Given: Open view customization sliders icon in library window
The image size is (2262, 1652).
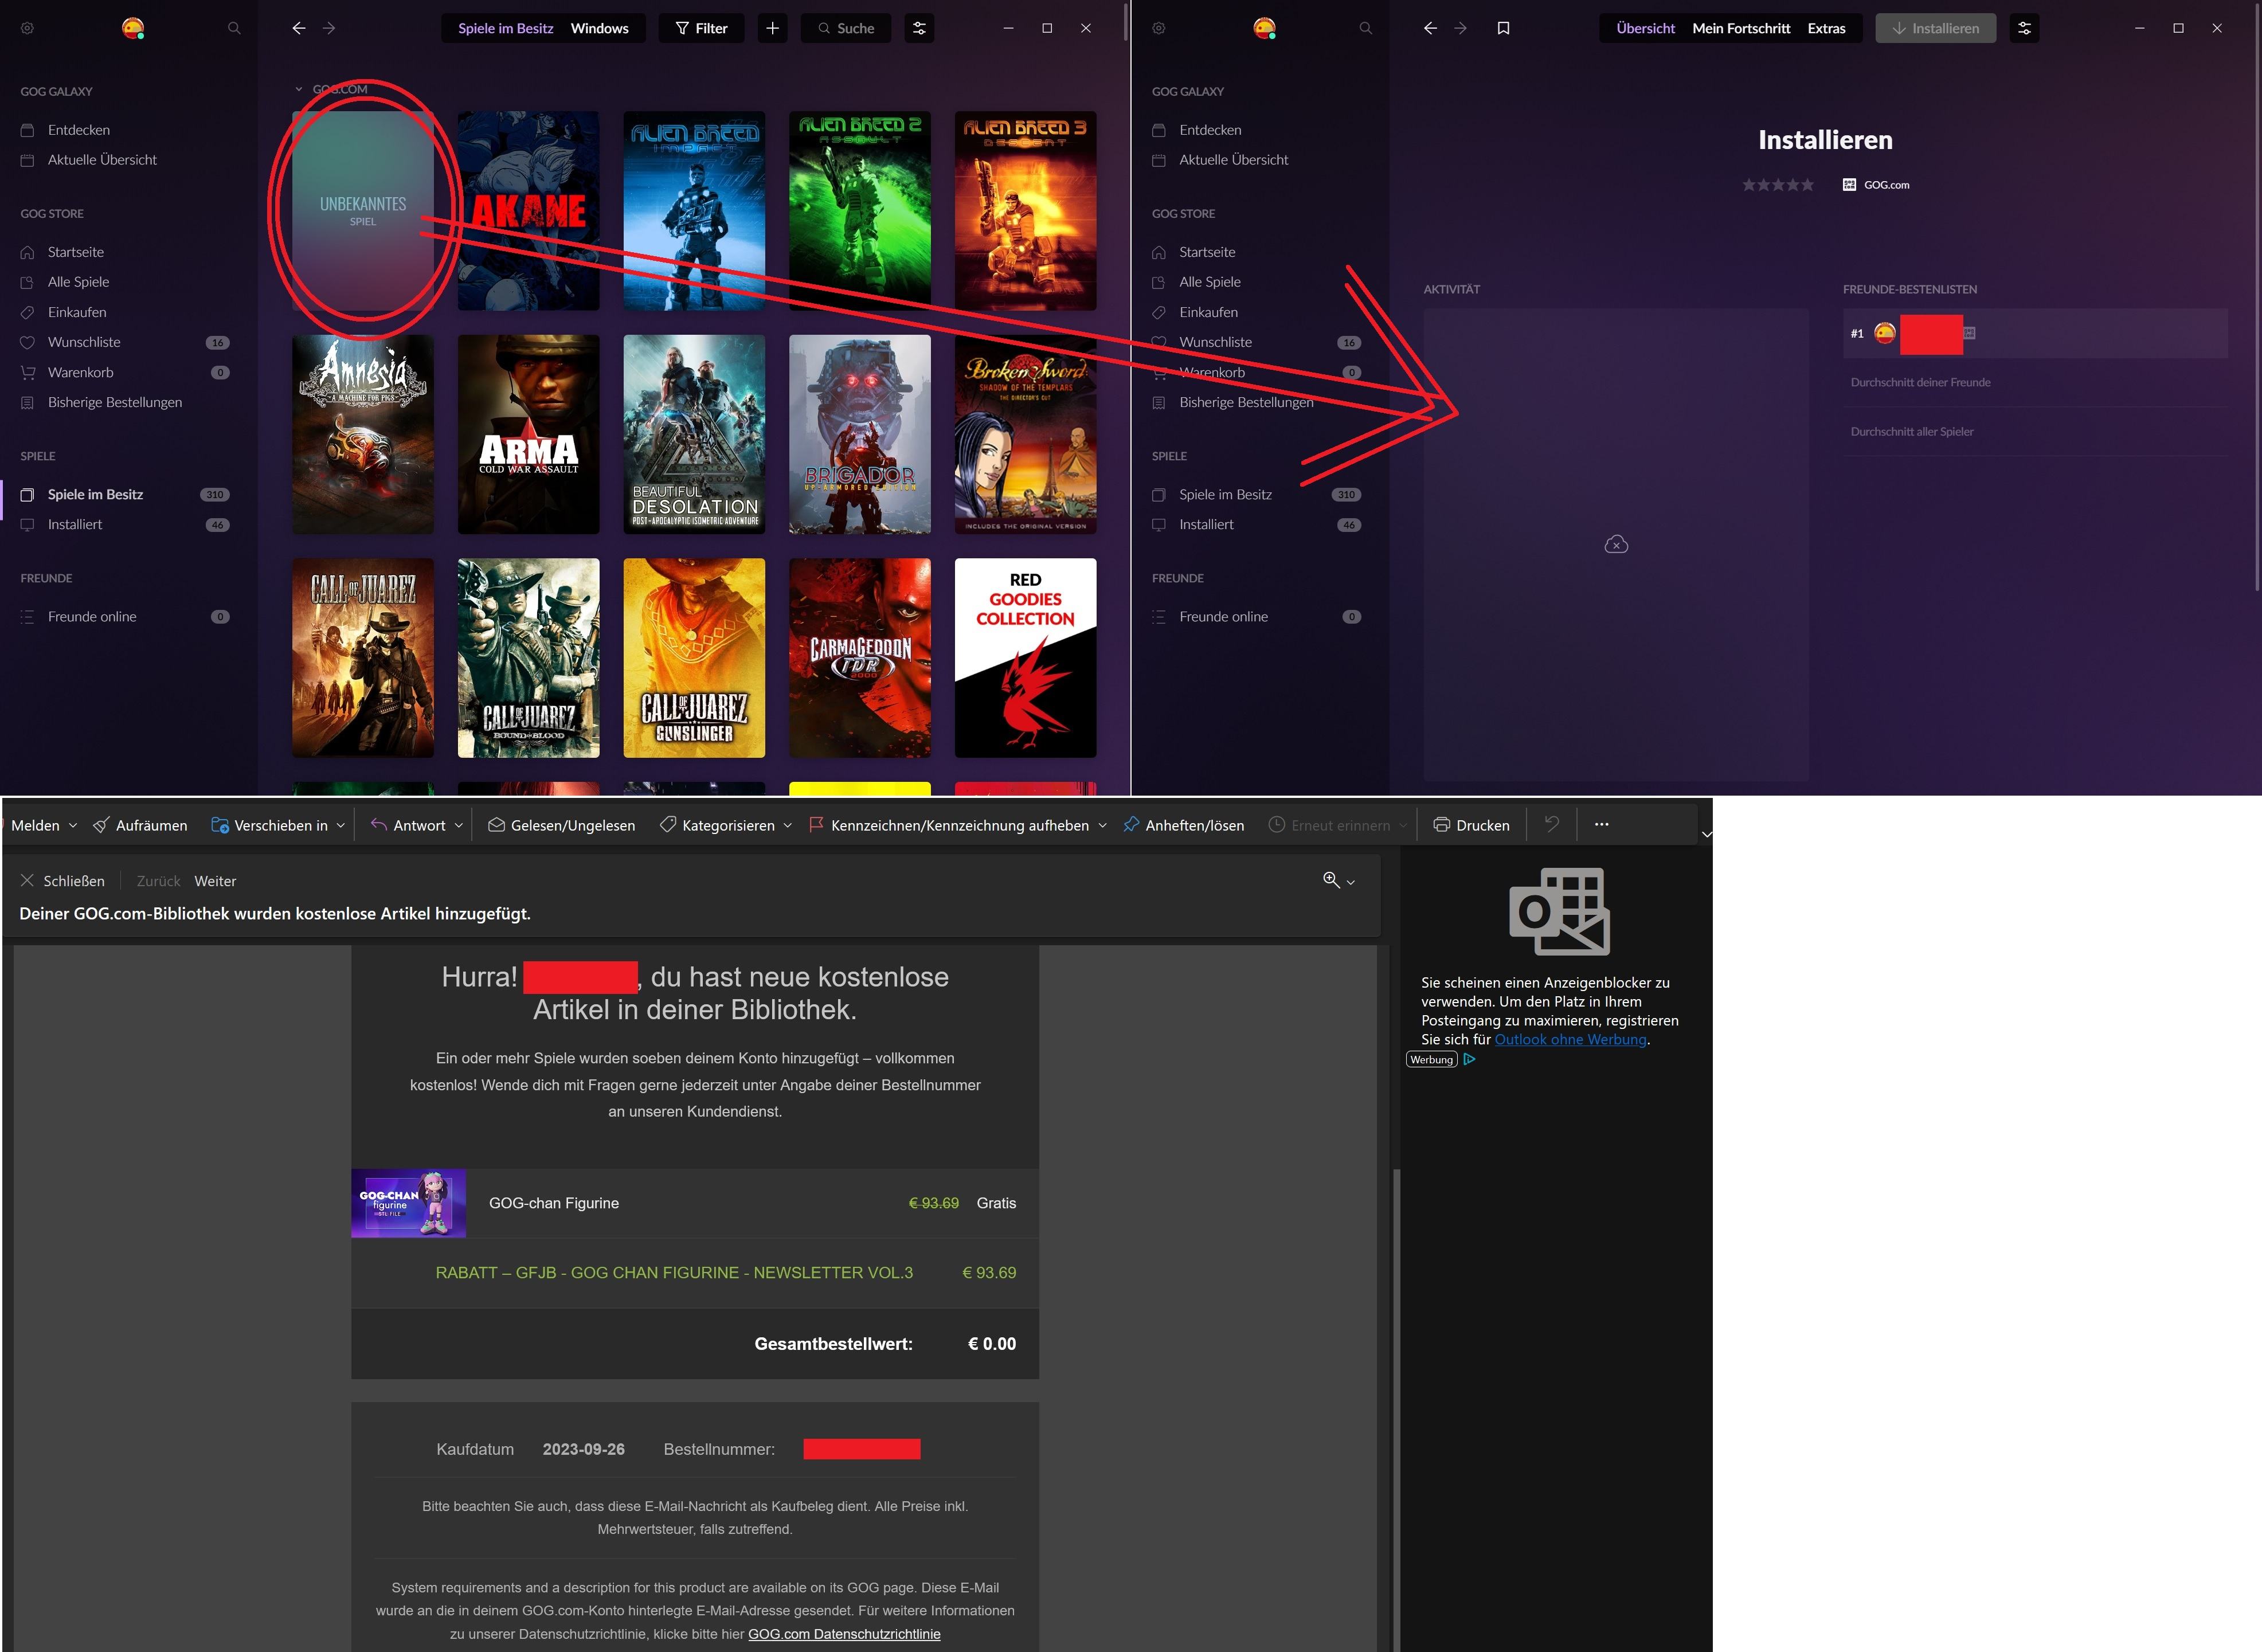Looking at the screenshot, I should click(919, 28).
